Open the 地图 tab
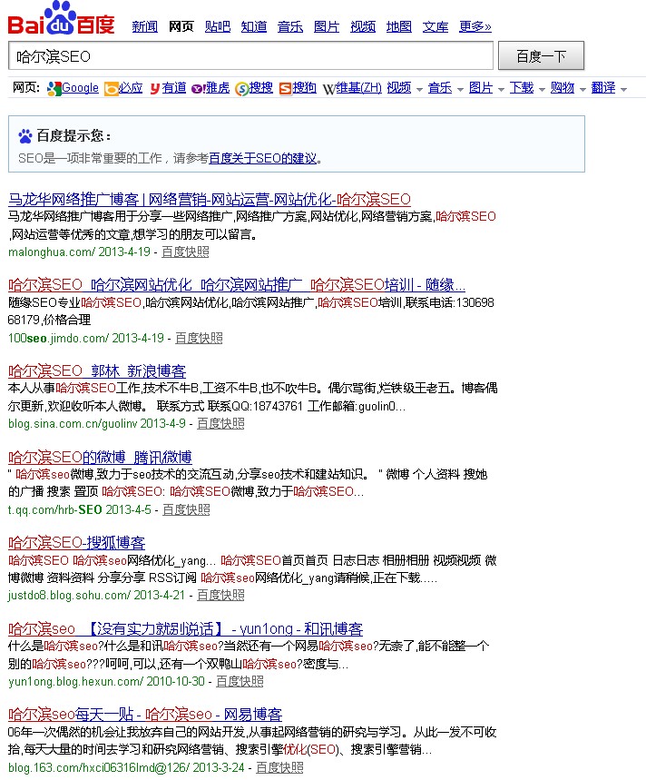 [x=399, y=26]
